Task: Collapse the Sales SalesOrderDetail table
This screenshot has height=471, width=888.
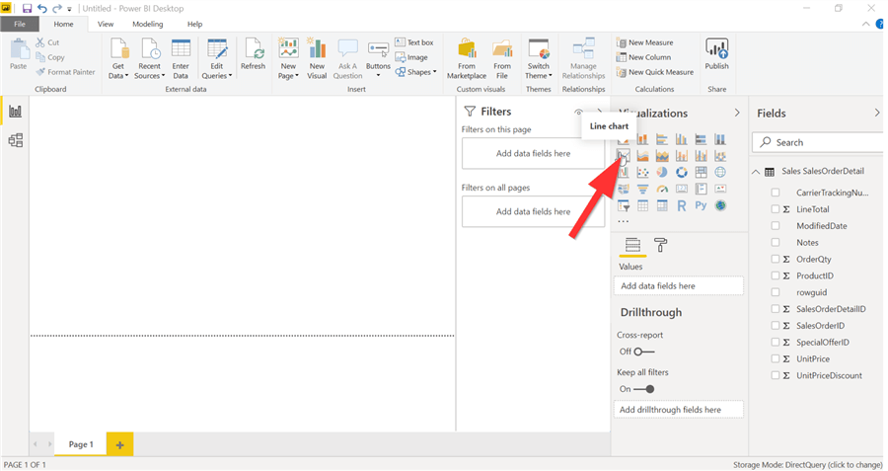Action: coord(756,172)
